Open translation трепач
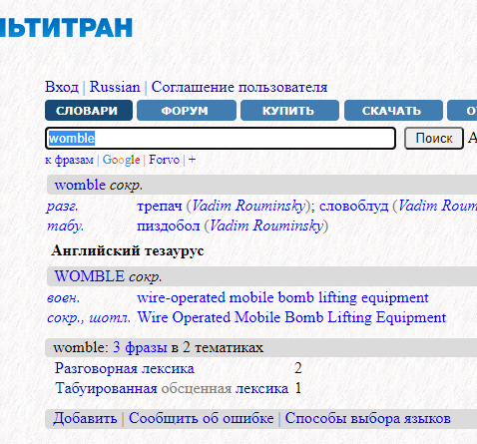The image size is (477, 444). 160,206
